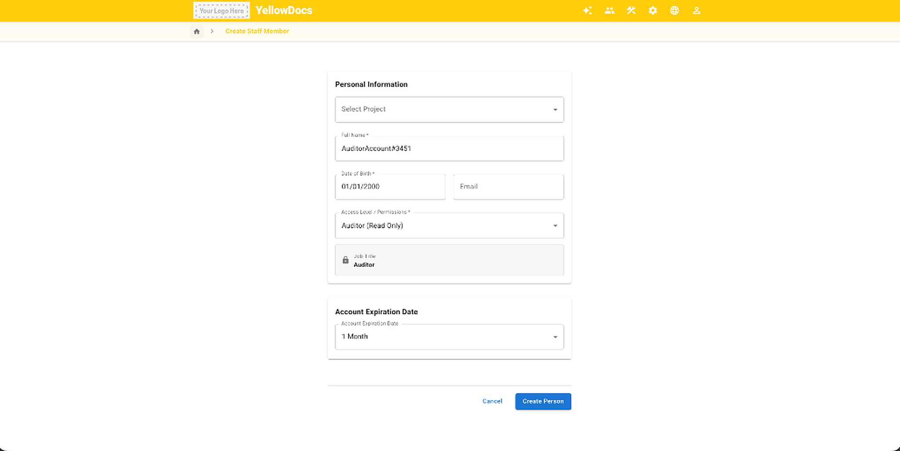Click the Account Expiration Date section heading
Image resolution: width=900 pixels, height=451 pixels.
377,312
